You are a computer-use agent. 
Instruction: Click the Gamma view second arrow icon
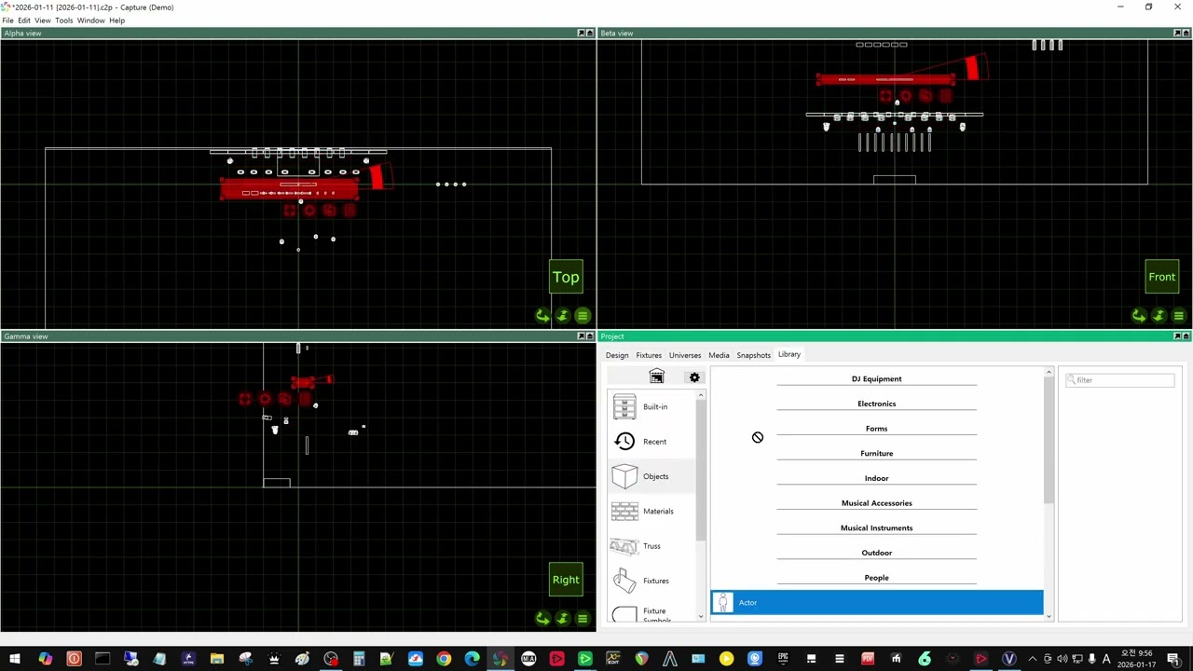562,618
